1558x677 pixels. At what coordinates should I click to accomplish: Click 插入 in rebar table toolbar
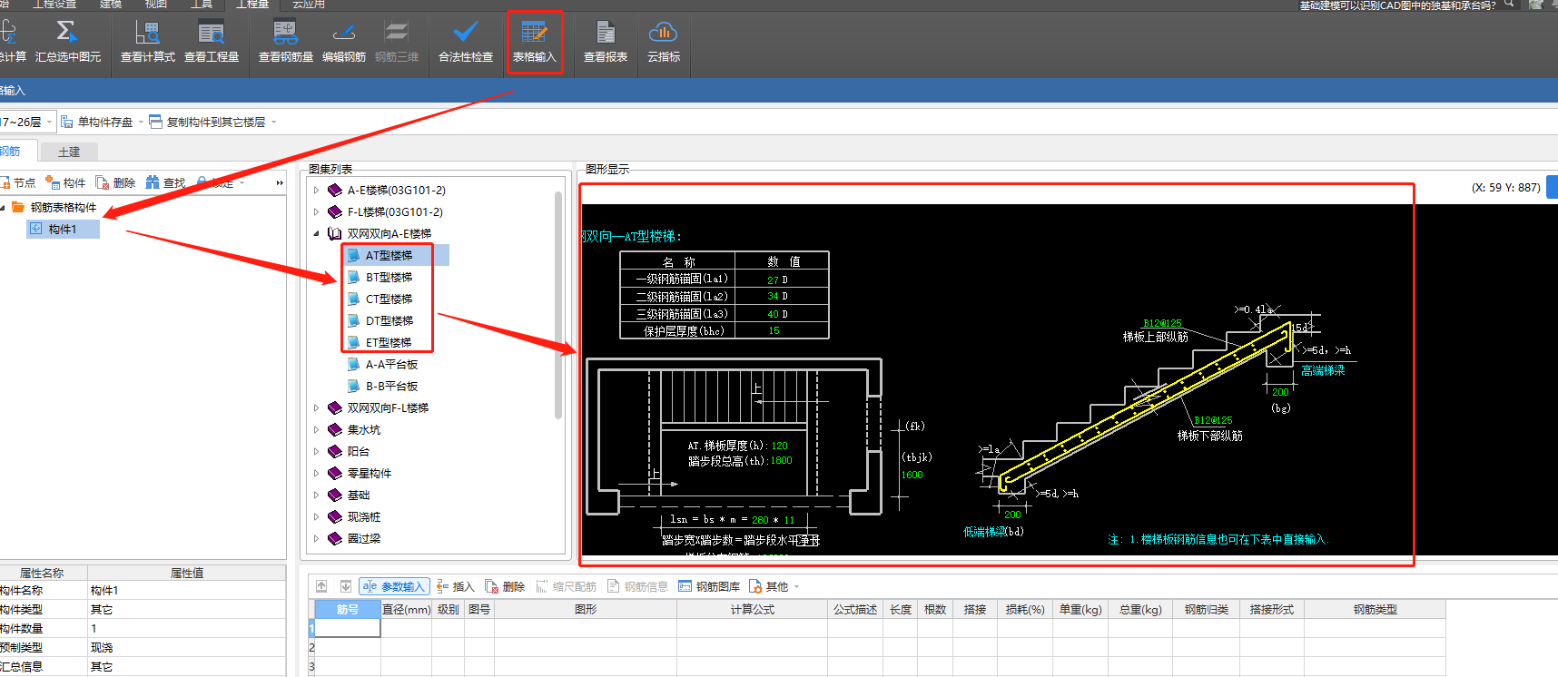tap(456, 586)
